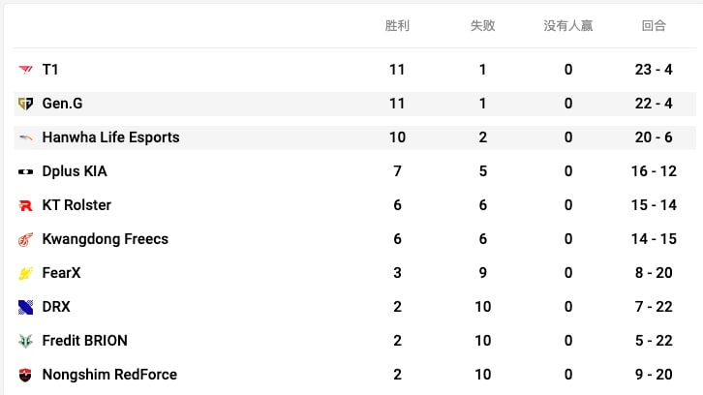Click the Hanwha Life Esports logo icon
The height and width of the screenshot is (395, 703).
pos(25,137)
